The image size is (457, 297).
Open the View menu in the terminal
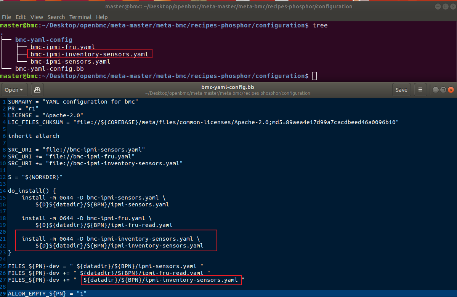click(37, 17)
